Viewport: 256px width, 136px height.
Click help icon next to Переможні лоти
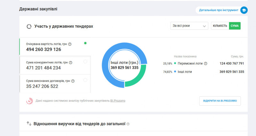coord(205,63)
